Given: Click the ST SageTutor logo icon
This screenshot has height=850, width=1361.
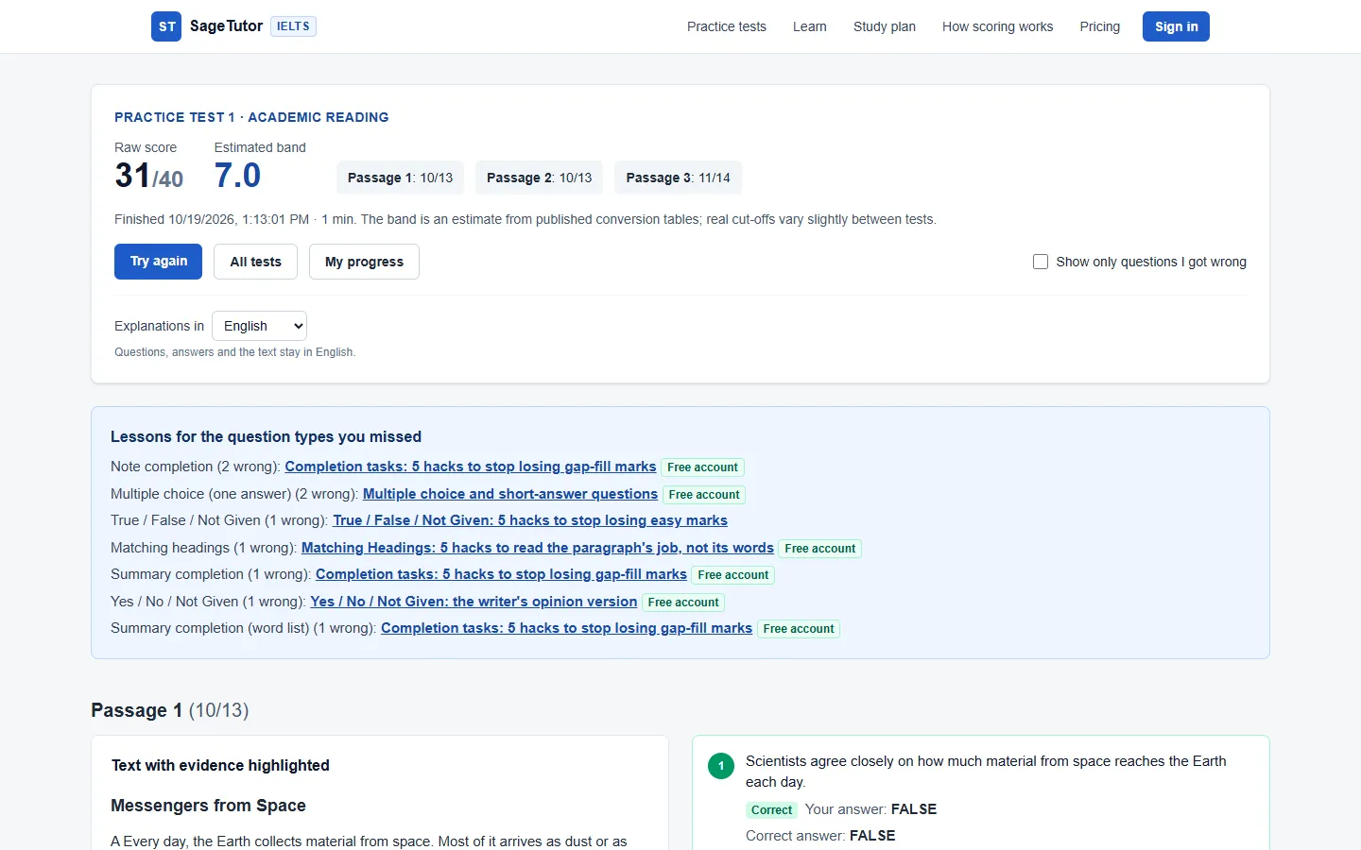Looking at the screenshot, I should click(166, 26).
